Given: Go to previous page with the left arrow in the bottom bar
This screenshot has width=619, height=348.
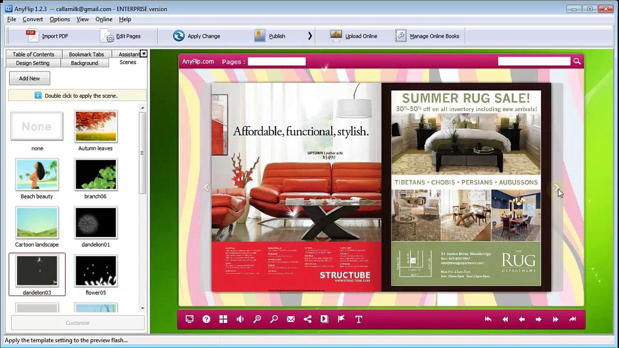Looking at the screenshot, I should click(522, 319).
